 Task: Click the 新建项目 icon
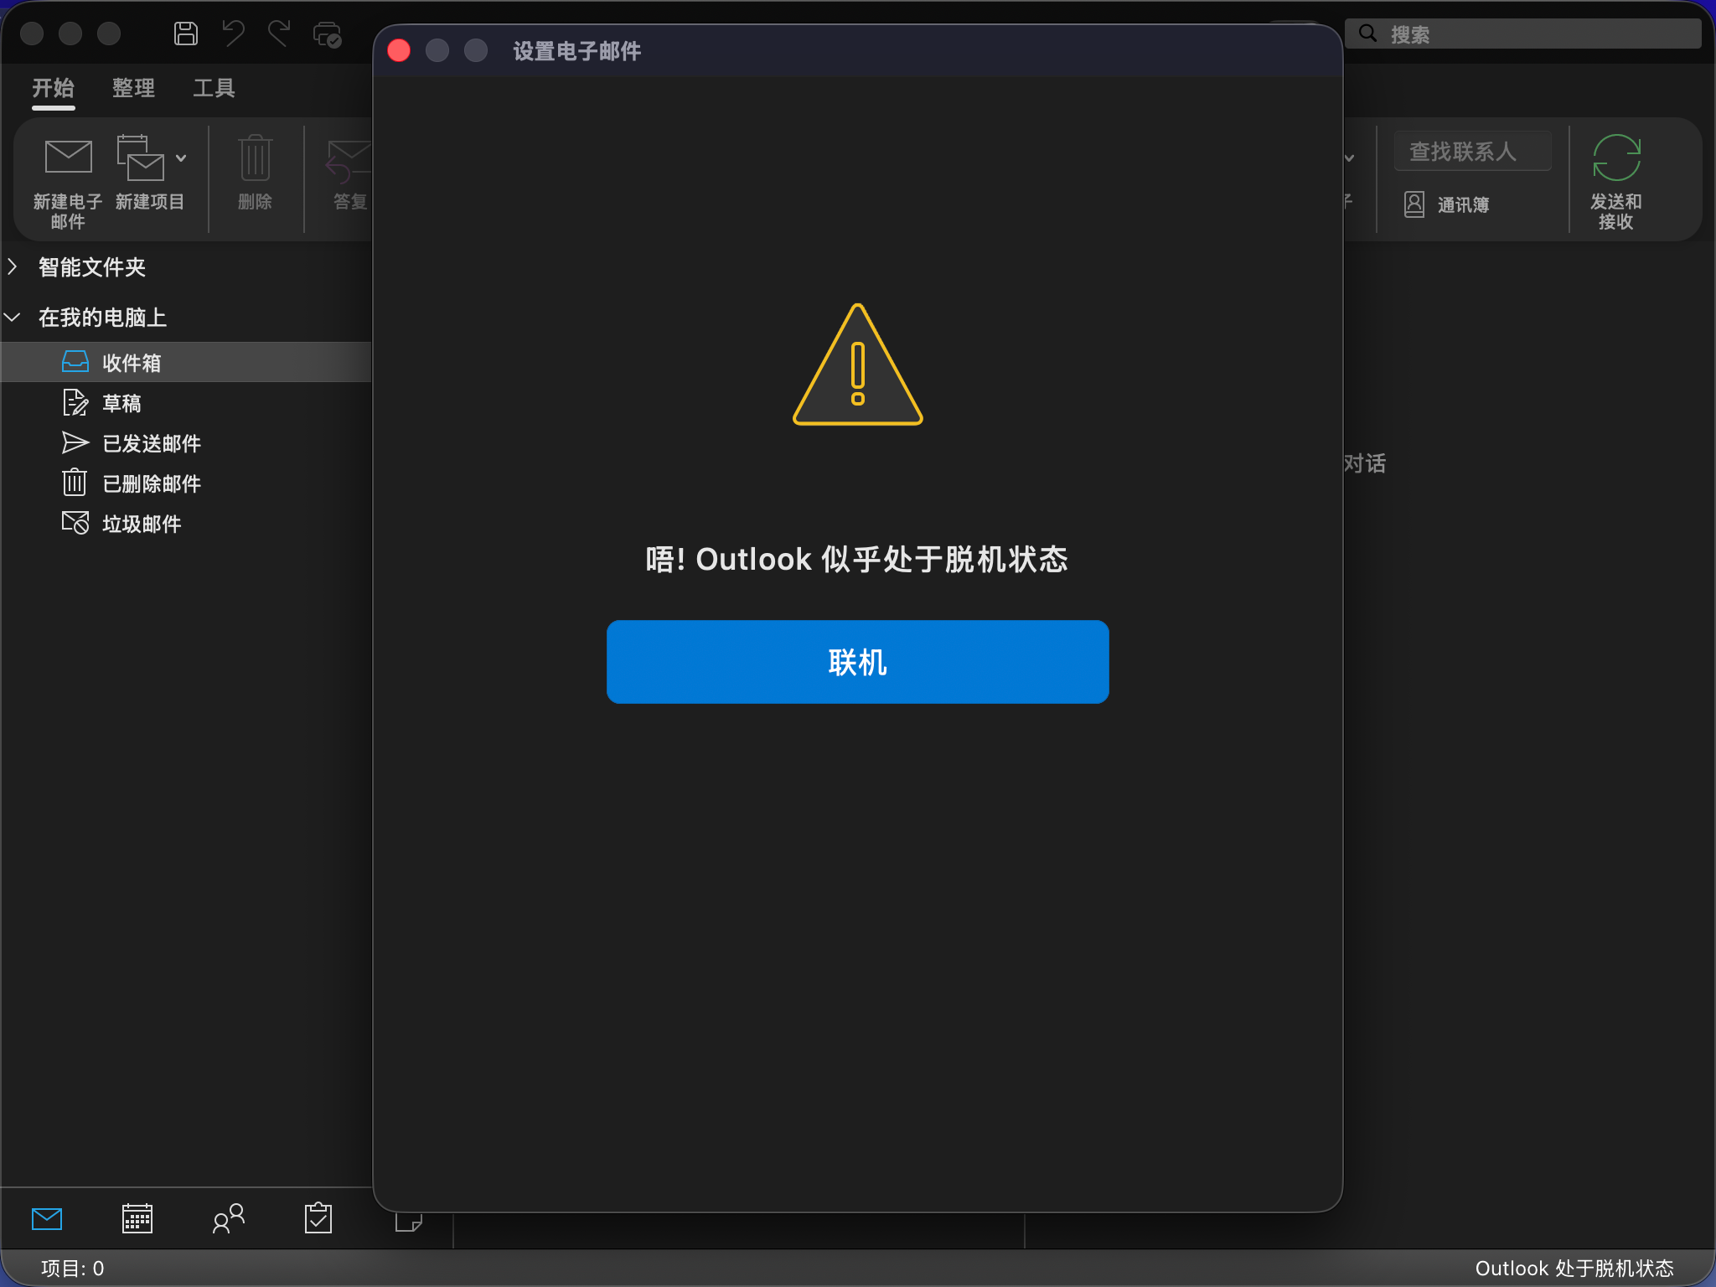pyautogui.click(x=141, y=158)
